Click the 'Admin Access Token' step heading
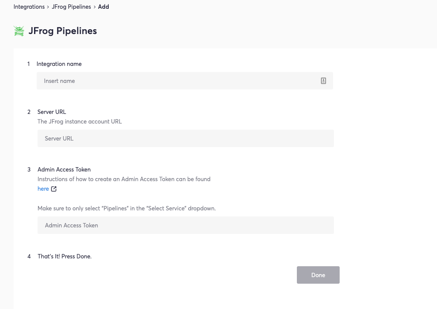Viewport: 437px width, 309px height. (x=64, y=169)
